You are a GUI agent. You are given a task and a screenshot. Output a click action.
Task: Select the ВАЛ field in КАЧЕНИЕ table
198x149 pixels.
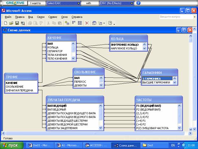click(59, 44)
